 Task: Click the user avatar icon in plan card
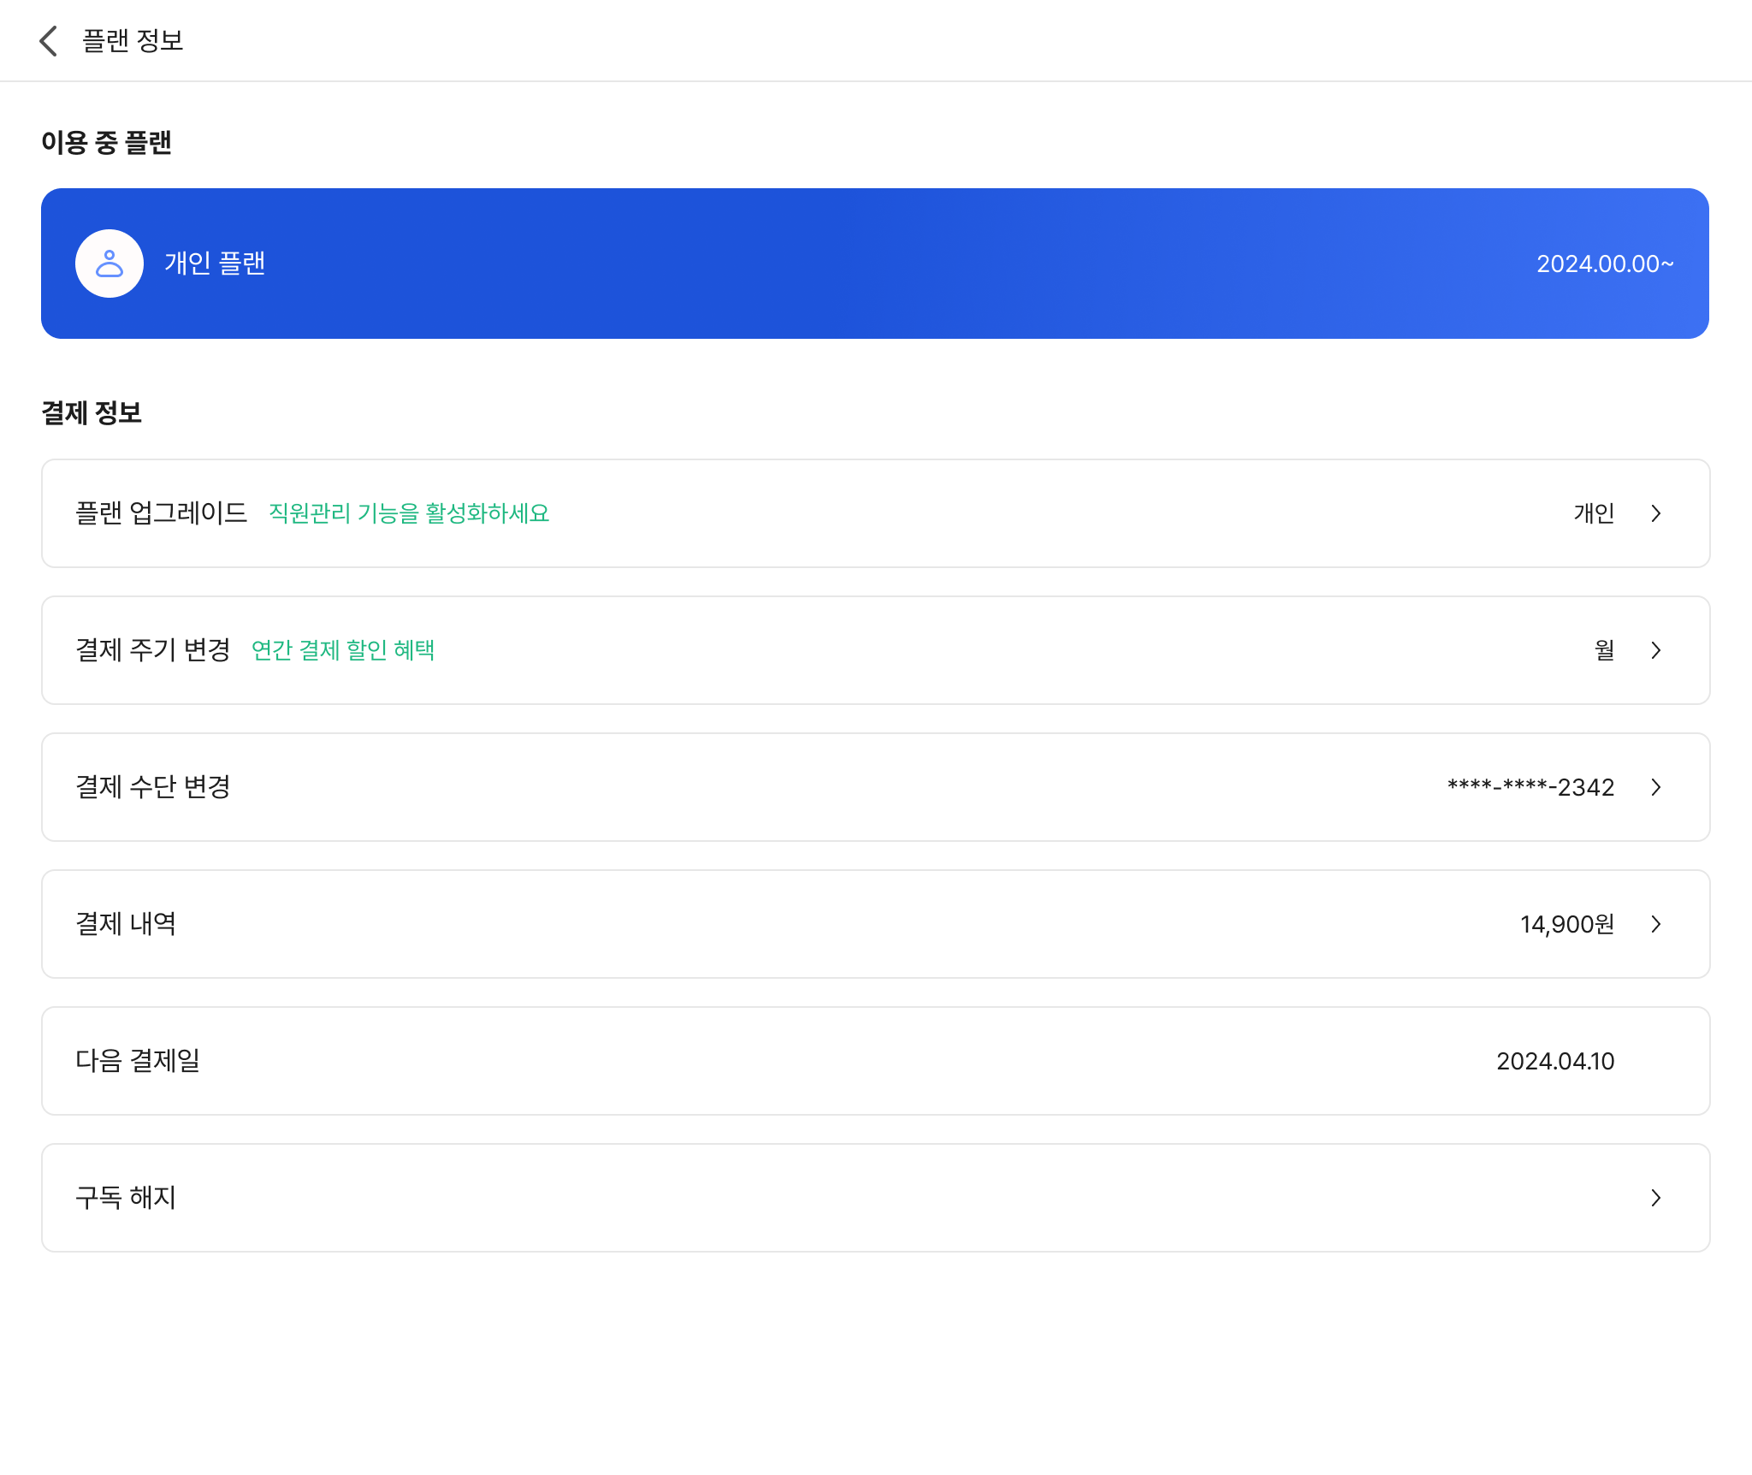click(x=109, y=264)
